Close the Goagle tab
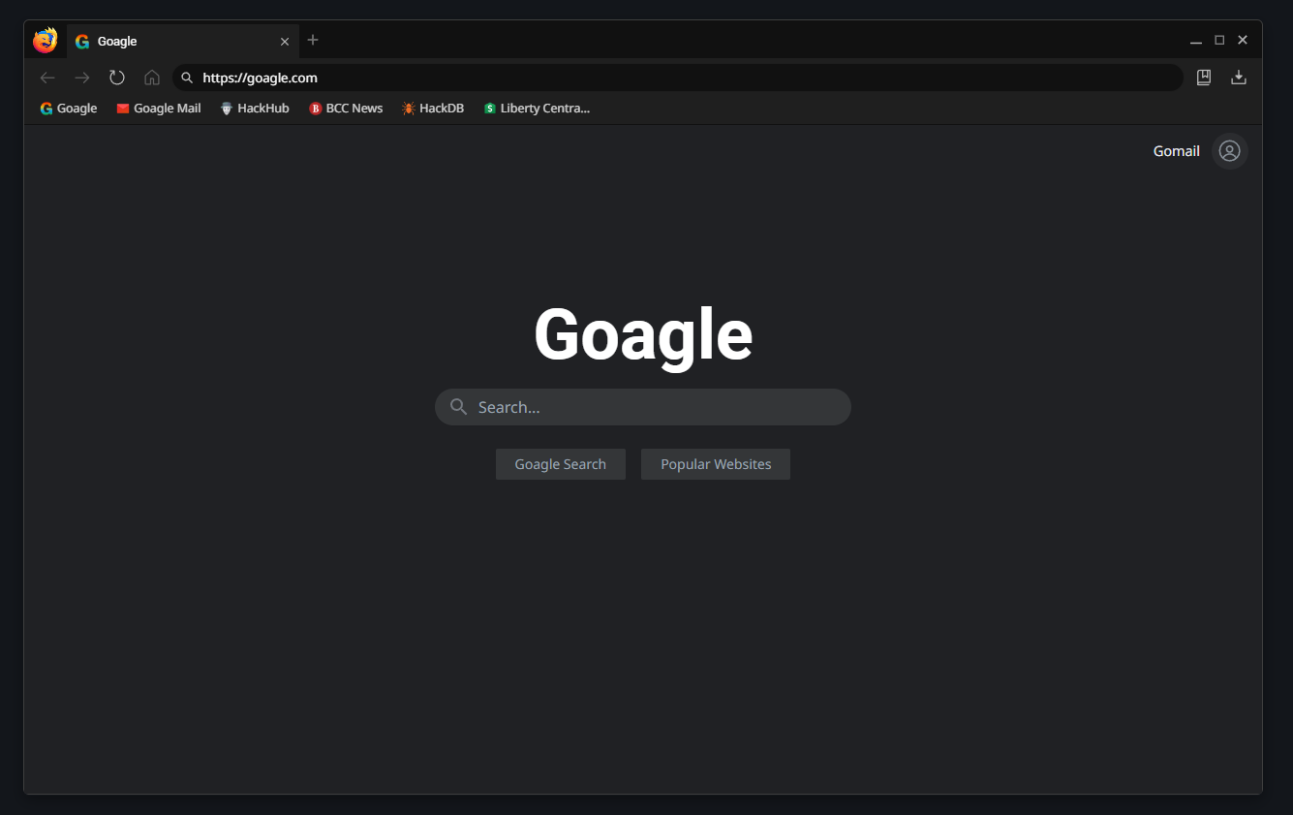 pyautogui.click(x=285, y=42)
